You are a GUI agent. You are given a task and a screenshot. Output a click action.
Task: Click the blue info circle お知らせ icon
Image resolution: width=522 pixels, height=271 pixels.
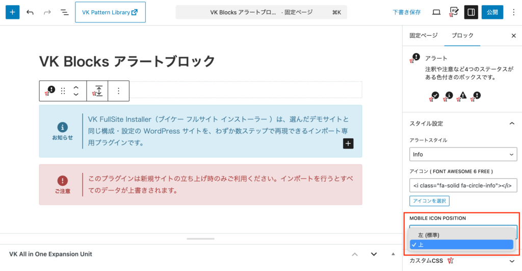62,127
